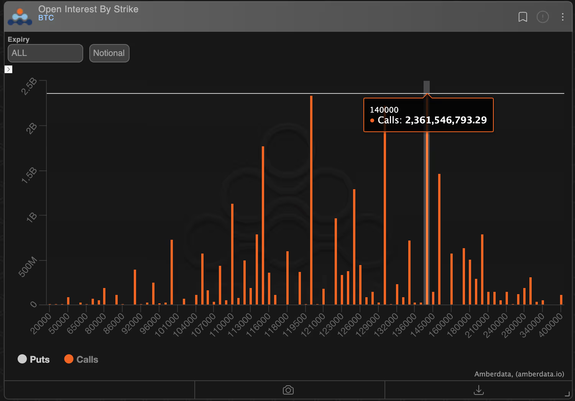Download chart data with download icon
575x401 pixels.
point(478,390)
